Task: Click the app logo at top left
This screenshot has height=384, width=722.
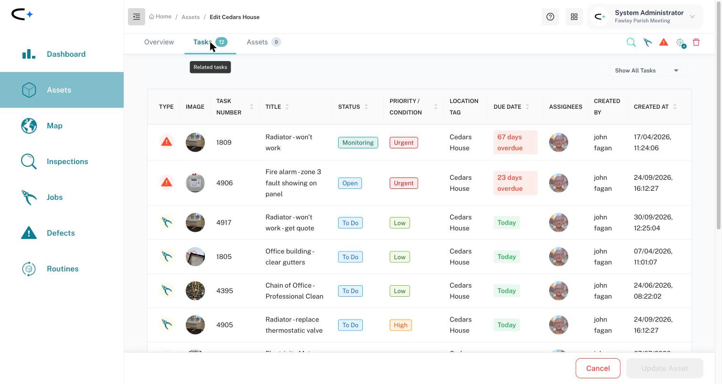Action: [x=22, y=14]
